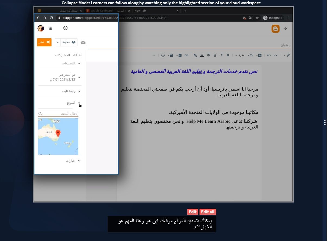Click the Edit button under the workspace
This screenshot has width=328, height=241.
click(193, 212)
